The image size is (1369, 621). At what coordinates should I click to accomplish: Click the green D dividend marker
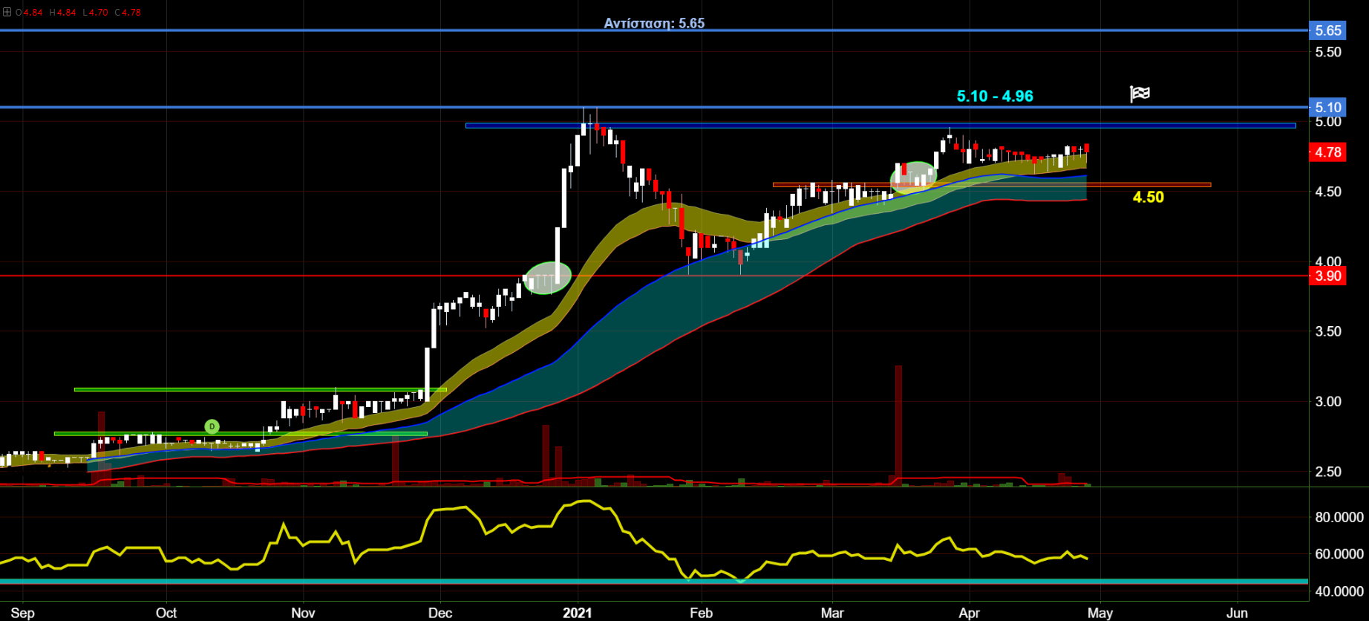(212, 426)
